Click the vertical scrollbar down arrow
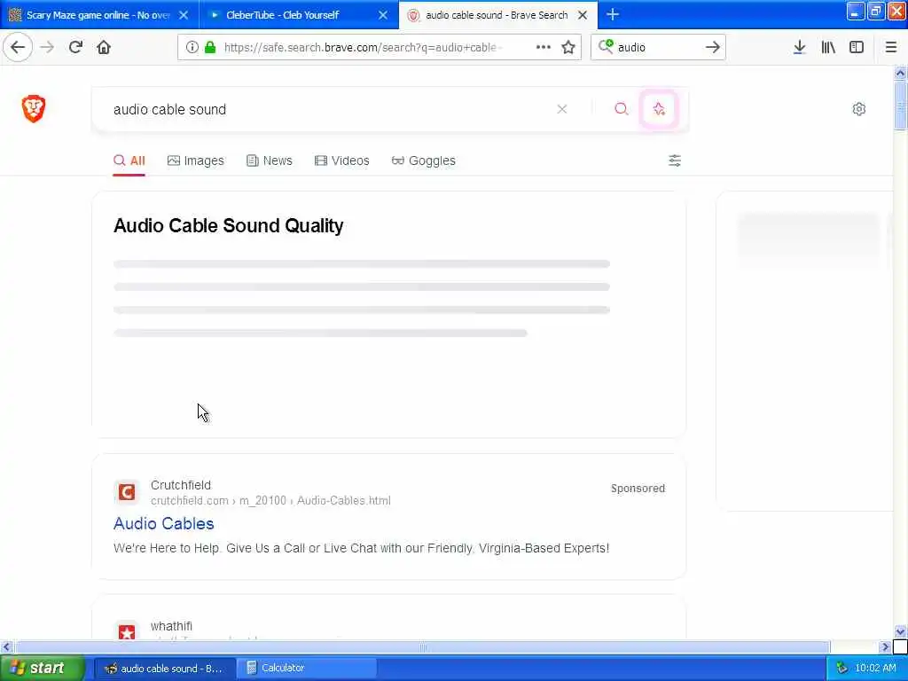This screenshot has width=908, height=681. coord(900,631)
